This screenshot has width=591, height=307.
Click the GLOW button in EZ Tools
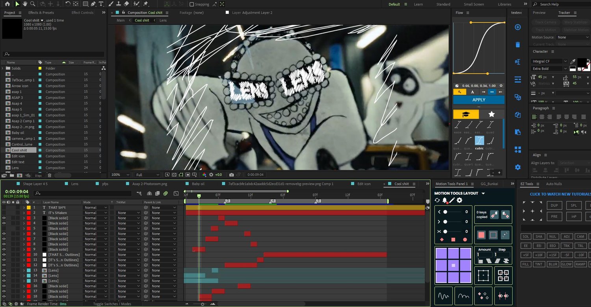[567, 264]
